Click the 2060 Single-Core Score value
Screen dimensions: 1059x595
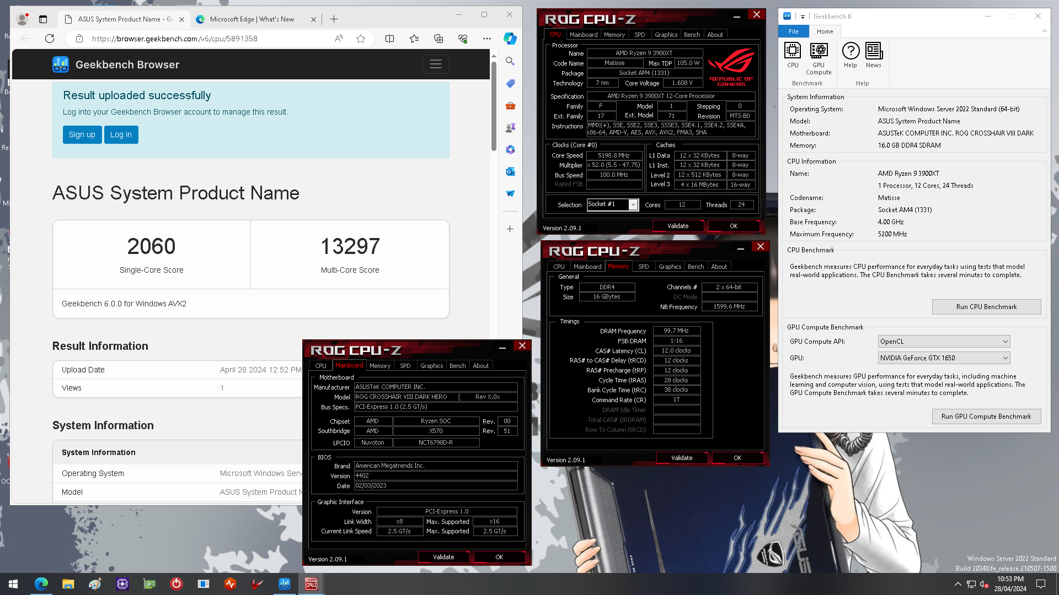(151, 246)
